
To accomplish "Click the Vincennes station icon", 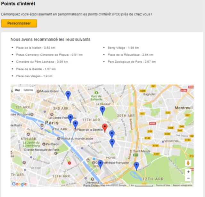I will coord(163,142).
